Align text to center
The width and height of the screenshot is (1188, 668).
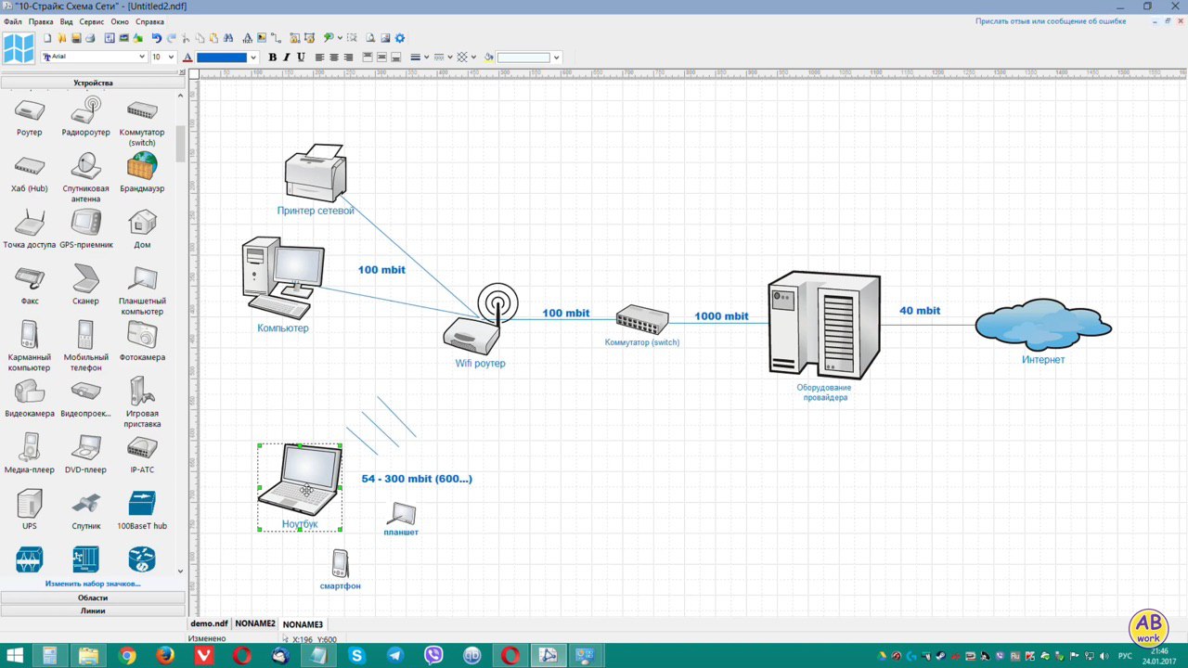click(334, 58)
